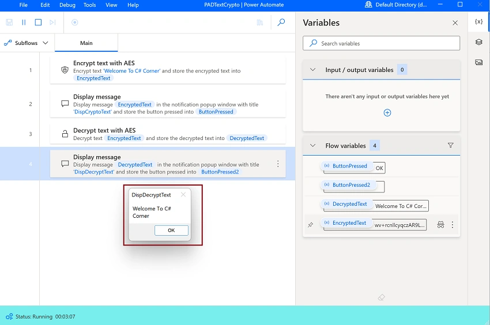Viewport: 490px width, 325px height.
Task: Select the EncryptedText flow variable in panel
Action: click(346, 223)
